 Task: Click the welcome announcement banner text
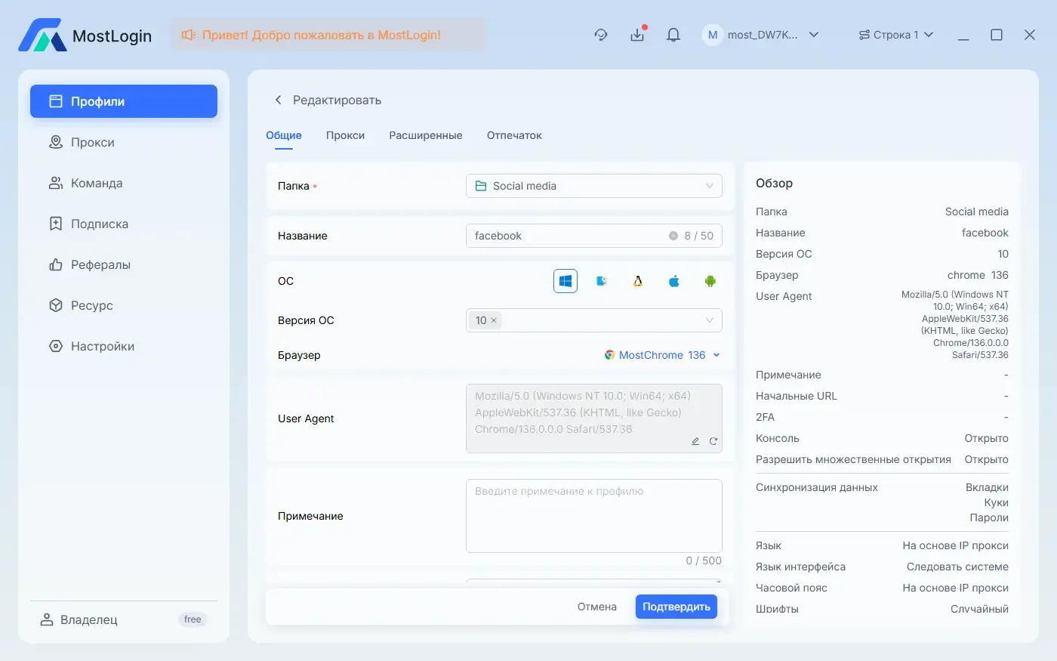point(322,35)
